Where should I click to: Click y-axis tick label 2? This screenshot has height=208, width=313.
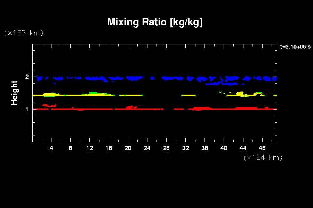[27, 77]
